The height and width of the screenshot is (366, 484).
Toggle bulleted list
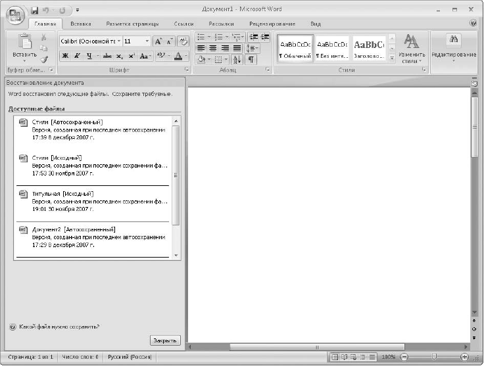click(x=201, y=37)
